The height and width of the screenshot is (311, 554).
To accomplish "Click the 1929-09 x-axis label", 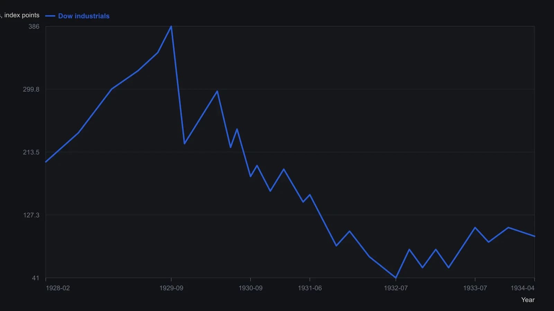I will [171, 288].
